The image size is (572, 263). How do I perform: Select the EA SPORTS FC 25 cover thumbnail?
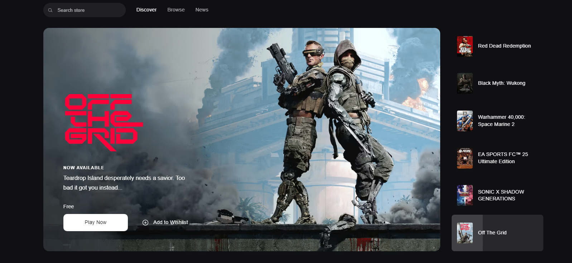click(x=465, y=158)
